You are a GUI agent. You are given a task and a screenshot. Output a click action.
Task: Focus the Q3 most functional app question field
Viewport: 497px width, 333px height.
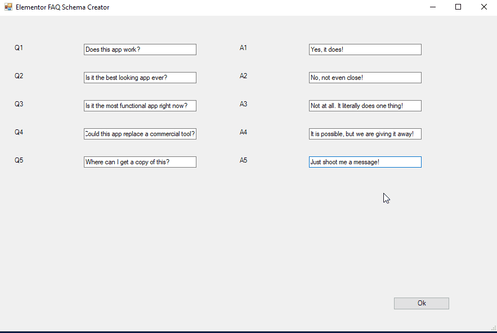140,106
